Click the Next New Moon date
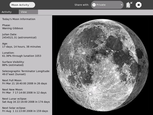153x115 pixels. tap(24, 93)
